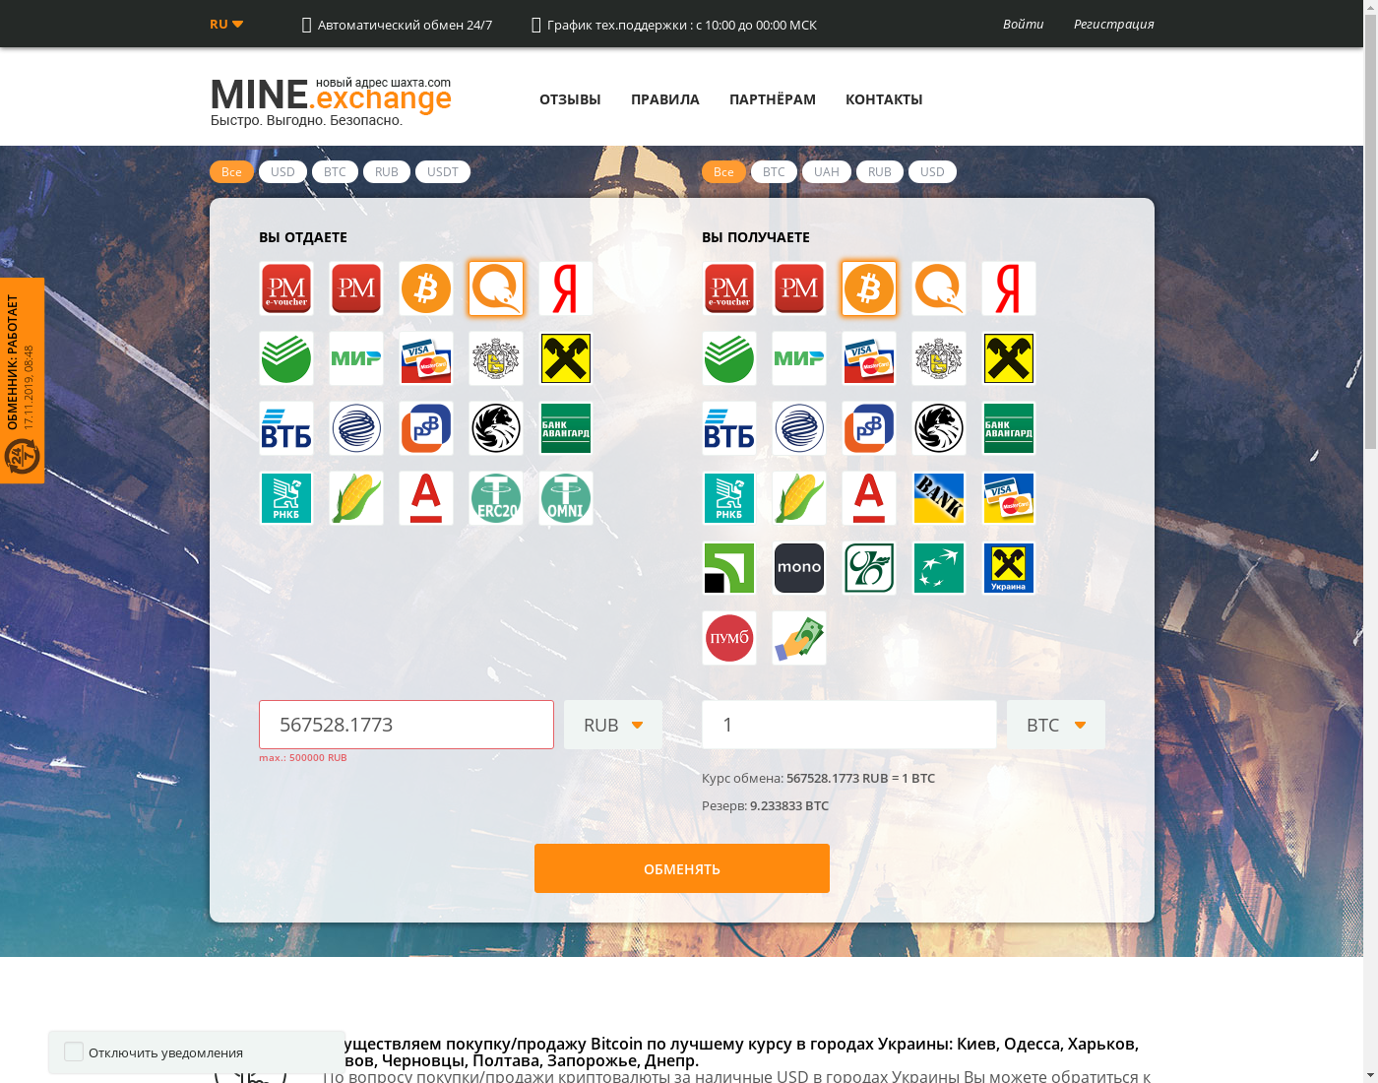
Task: Select Sberbank in the receive column
Action: [x=729, y=358]
